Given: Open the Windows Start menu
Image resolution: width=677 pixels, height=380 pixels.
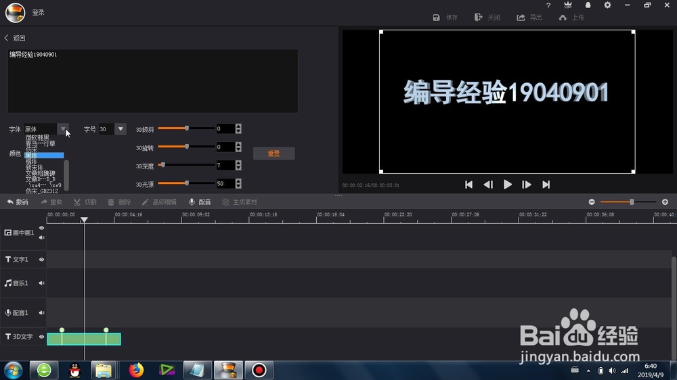Looking at the screenshot, I should 14,370.
